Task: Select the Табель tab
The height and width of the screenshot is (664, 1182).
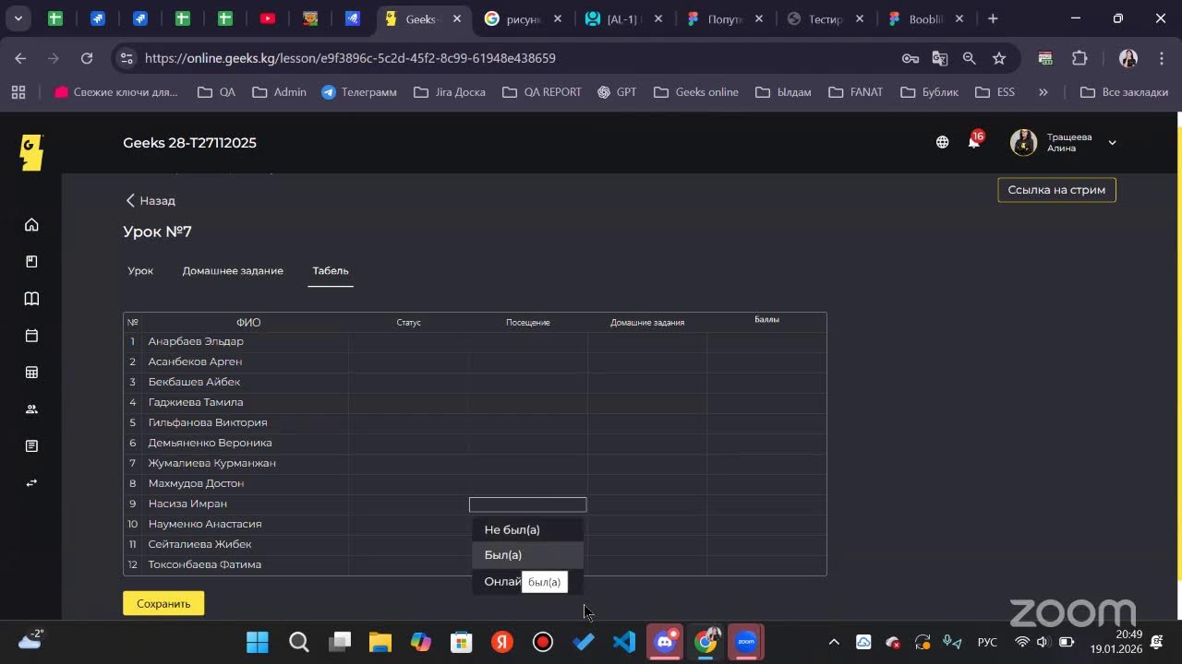Action: tap(331, 270)
